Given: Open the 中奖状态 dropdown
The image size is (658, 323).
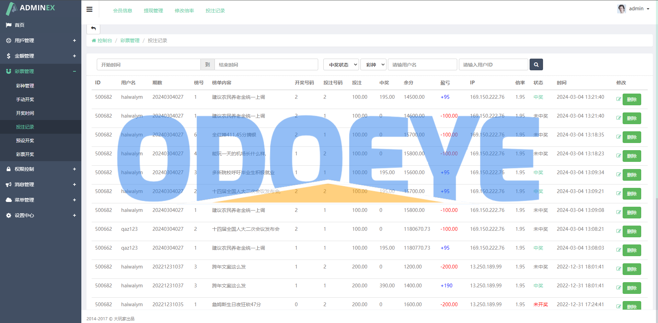Looking at the screenshot, I should 341,64.
